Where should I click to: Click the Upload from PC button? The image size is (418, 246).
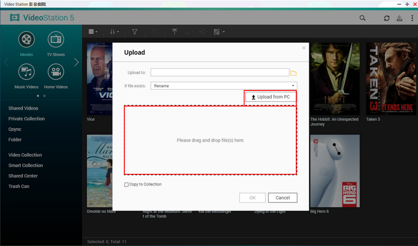pos(271,97)
